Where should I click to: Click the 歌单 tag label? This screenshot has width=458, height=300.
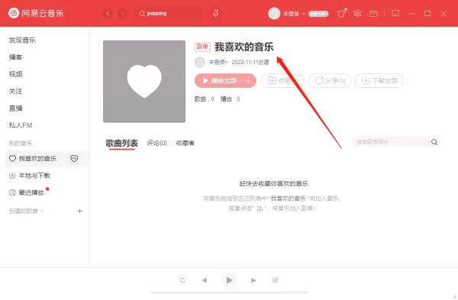pos(202,47)
